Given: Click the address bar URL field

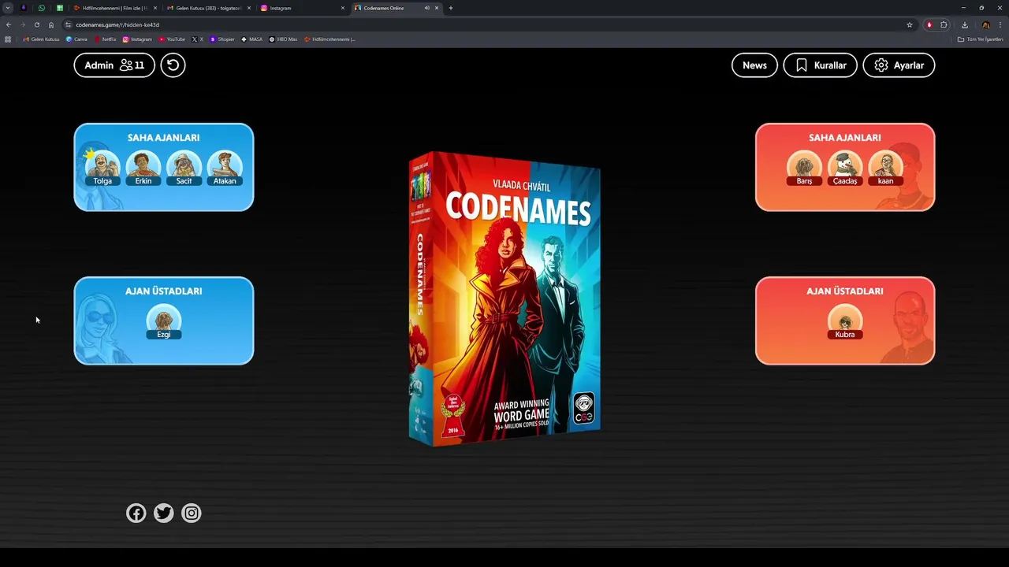Looking at the screenshot, I should 489,24.
